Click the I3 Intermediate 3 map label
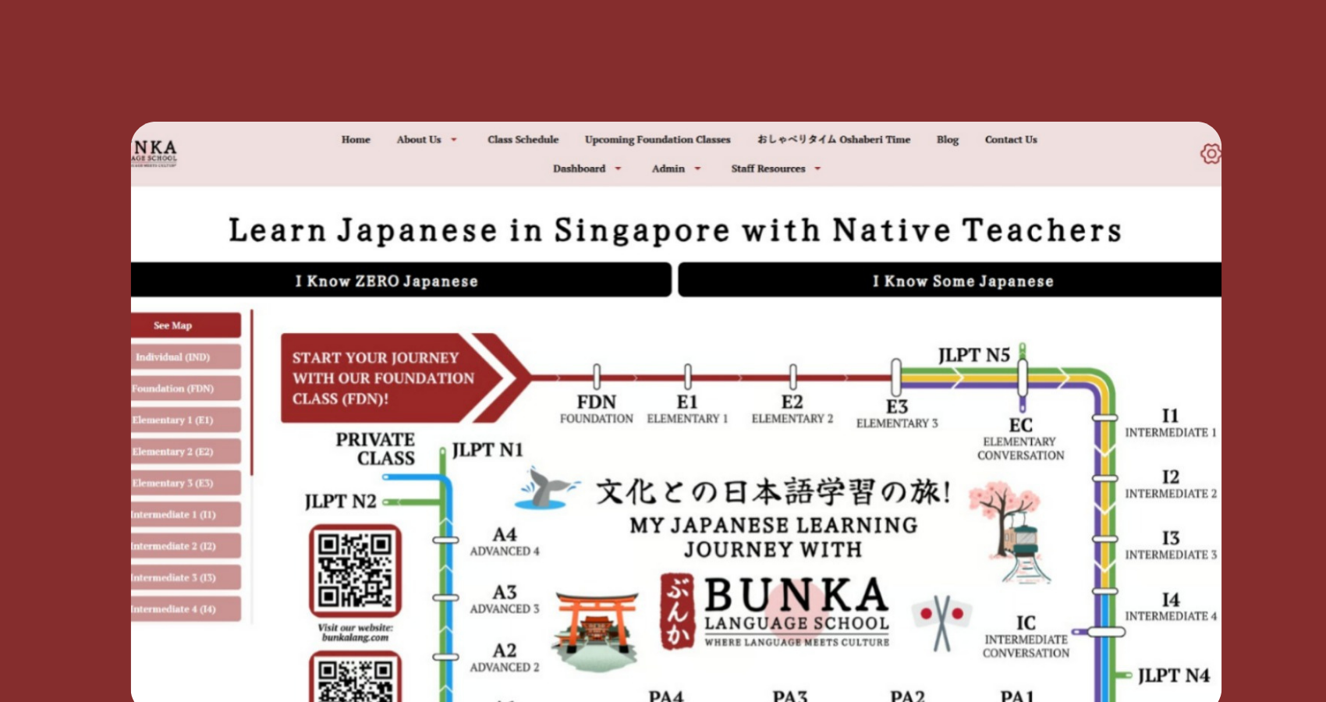Screen dimensions: 1326x702 coord(1171,545)
